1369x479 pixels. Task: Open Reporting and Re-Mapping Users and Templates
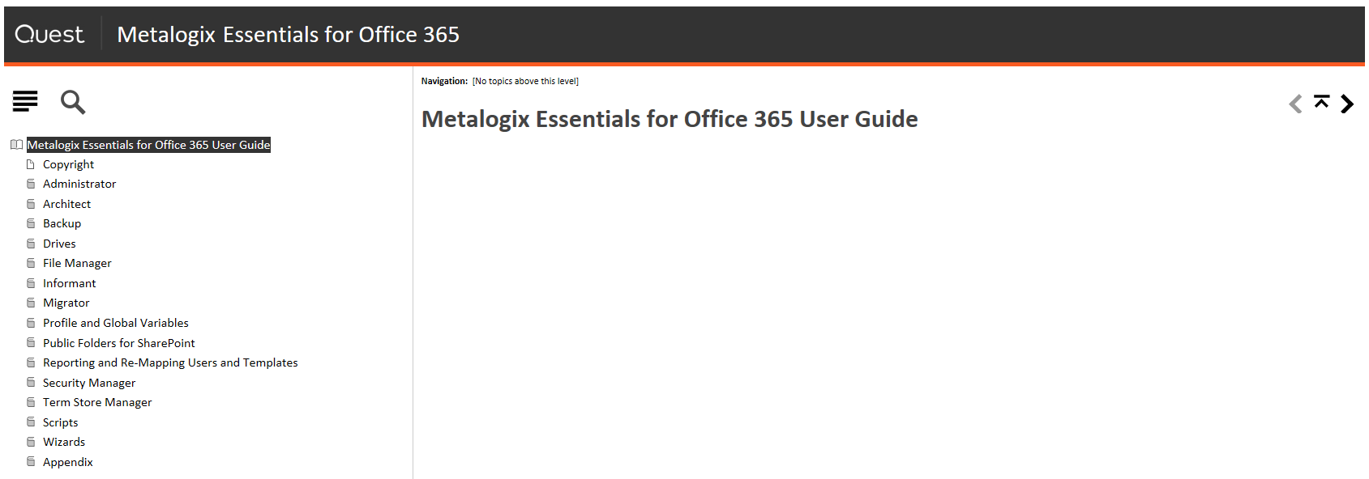pyautogui.click(x=170, y=362)
